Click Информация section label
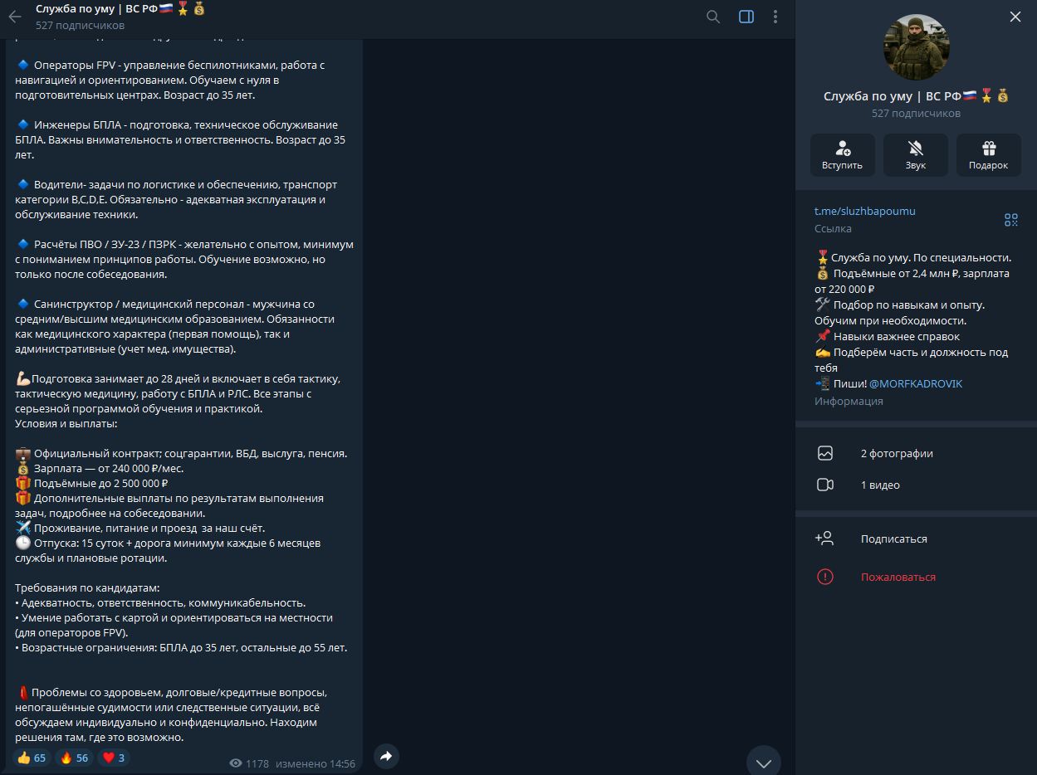Image resolution: width=1037 pixels, height=775 pixels. (x=849, y=399)
